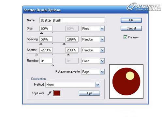Viewport: 163px width, 118px height.
Task: Click the Scatter minimum slider handle
Action: coord(37,54)
